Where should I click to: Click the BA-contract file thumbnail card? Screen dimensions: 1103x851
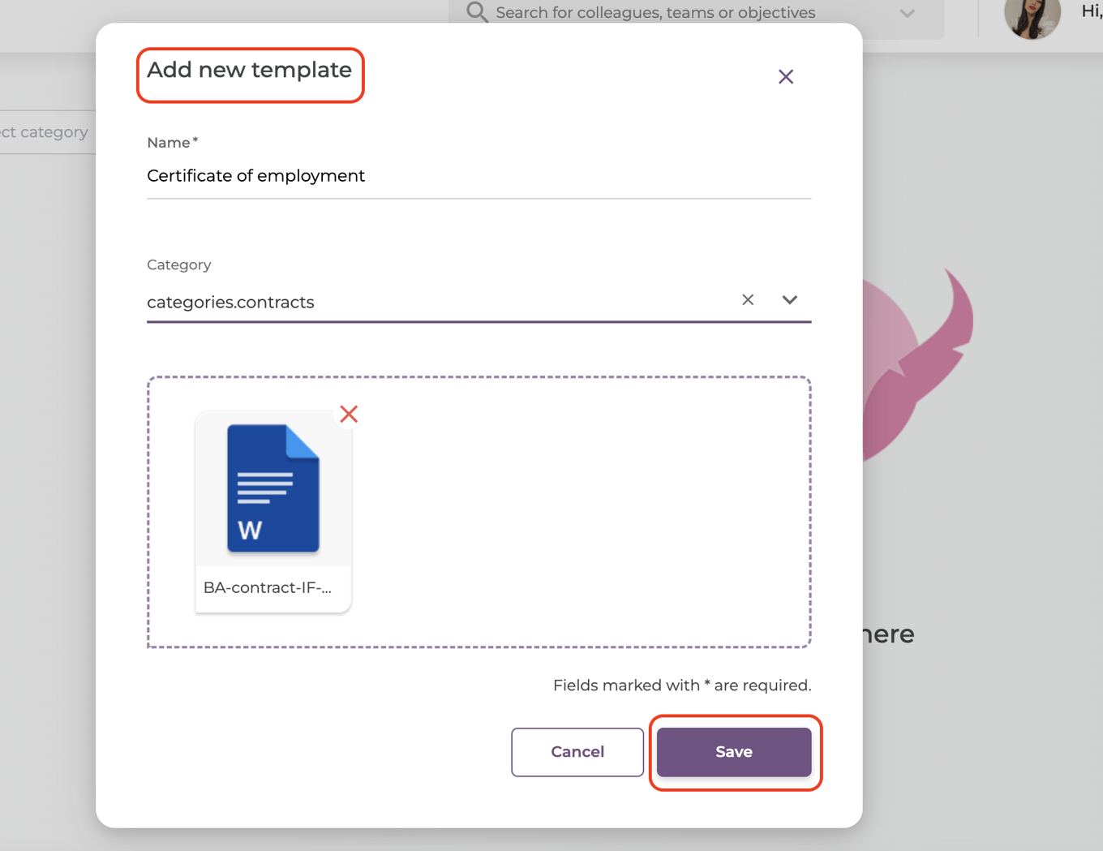point(273,511)
